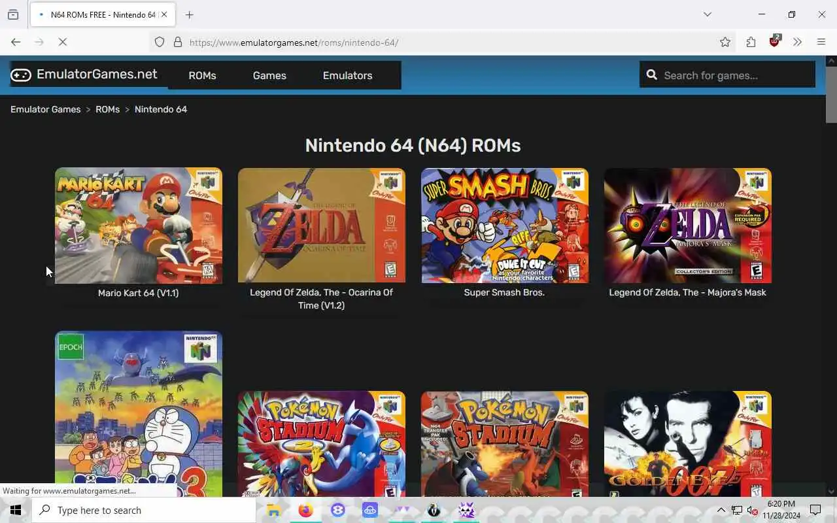
Task: Click the muted volume speaker tray icon
Action: click(752, 510)
